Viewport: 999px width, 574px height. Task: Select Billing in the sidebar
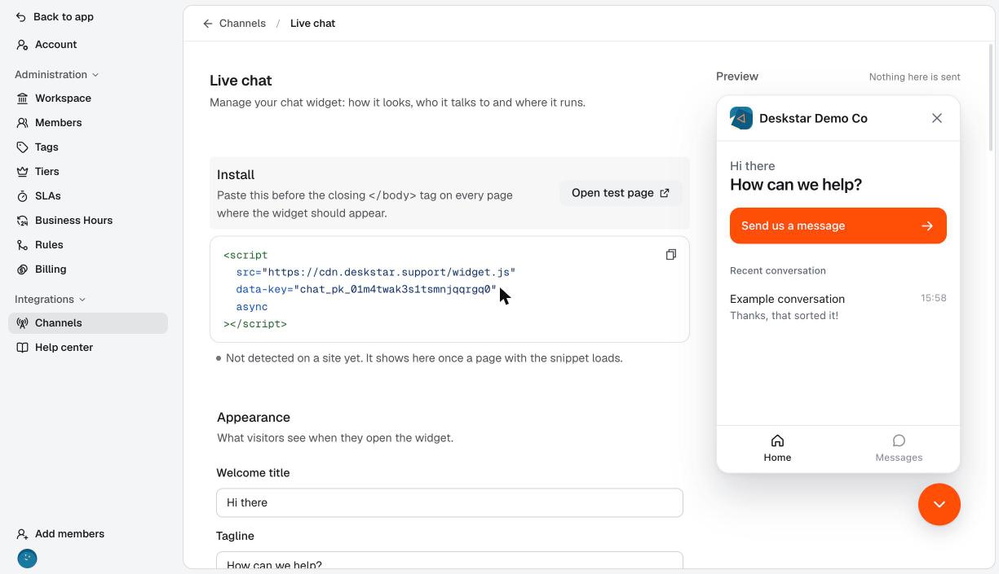(88, 269)
